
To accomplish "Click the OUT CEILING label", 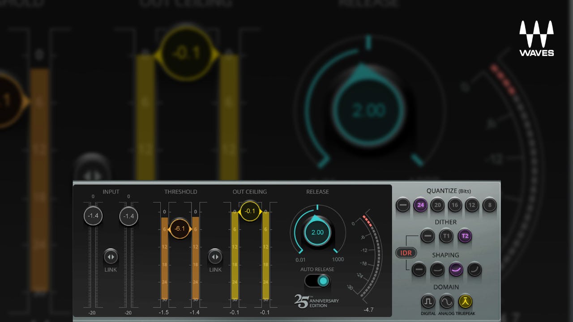I will pyautogui.click(x=249, y=191).
